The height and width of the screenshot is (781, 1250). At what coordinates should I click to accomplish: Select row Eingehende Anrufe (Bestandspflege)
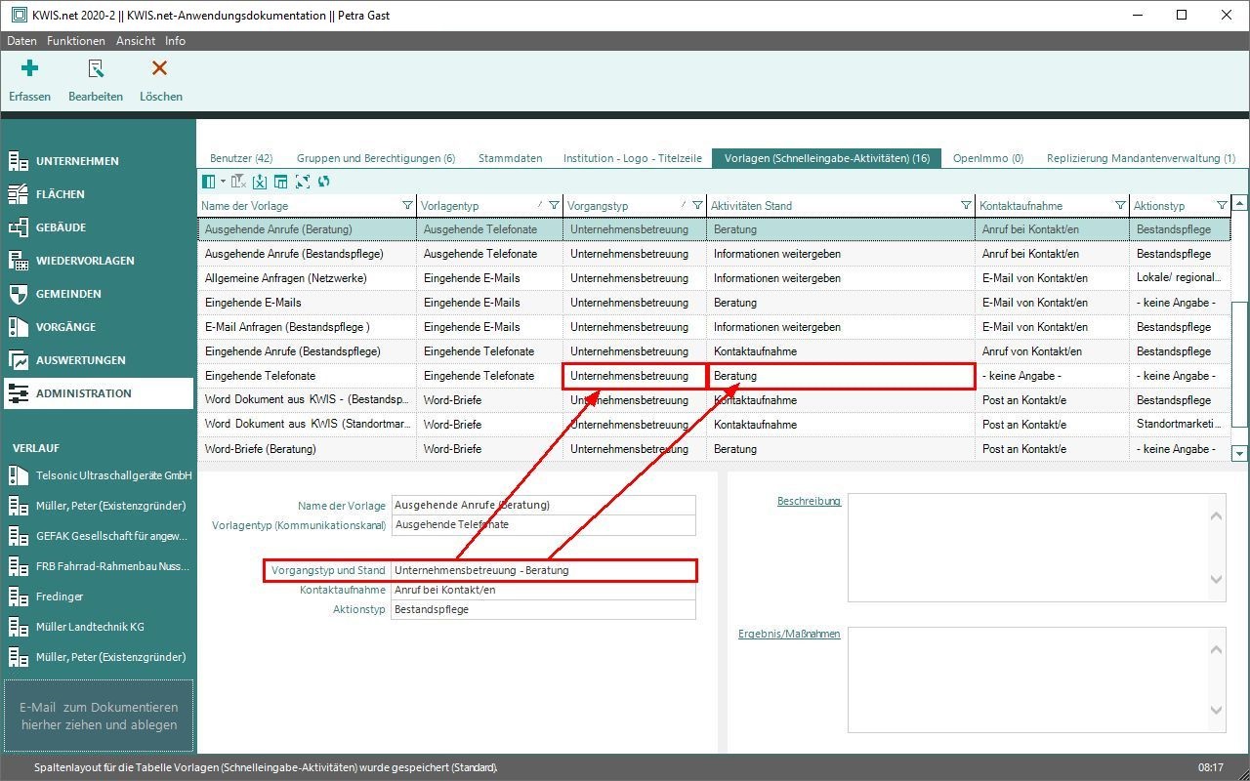(714, 351)
